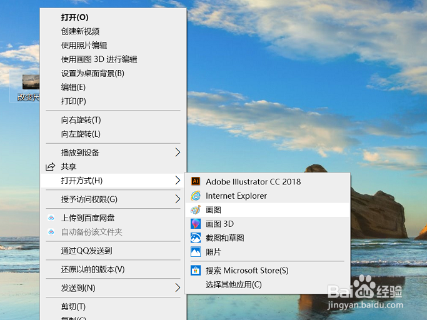Image resolution: width=427 pixels, height=320 pixels.
Task: Click the Baidu cloud icon by 上传到百度网盘
Action: tap(51, 218)
